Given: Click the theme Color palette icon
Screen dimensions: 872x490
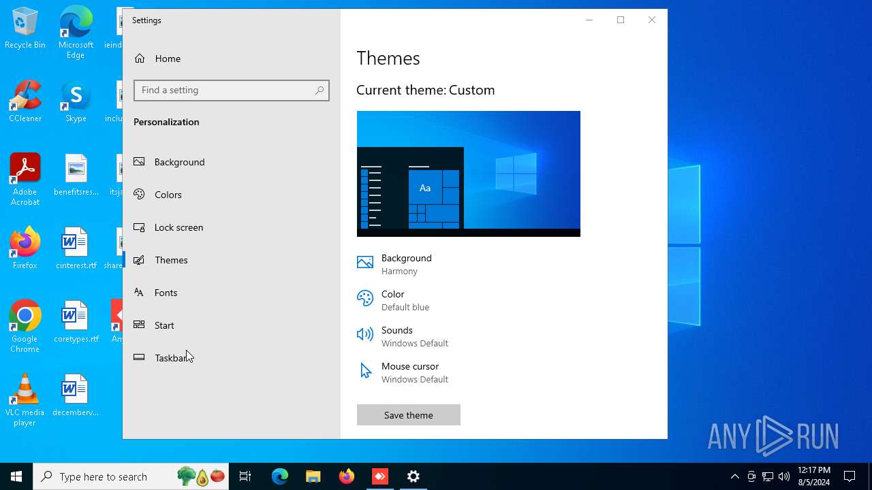Looking at the screenshot, I should (365, 298).
